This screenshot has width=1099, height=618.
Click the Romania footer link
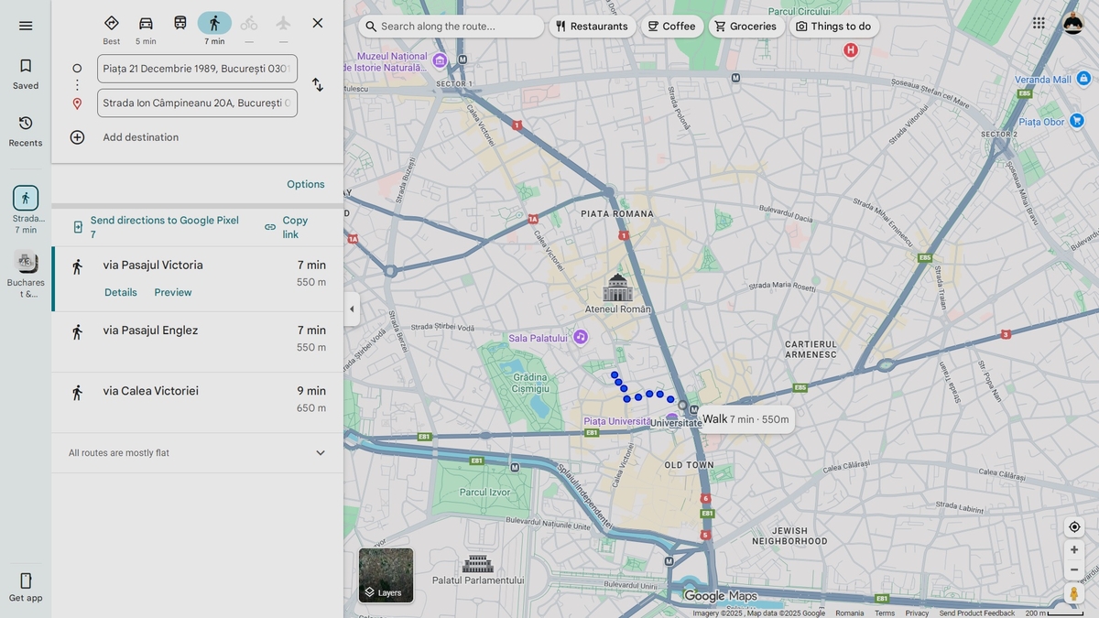849,613
